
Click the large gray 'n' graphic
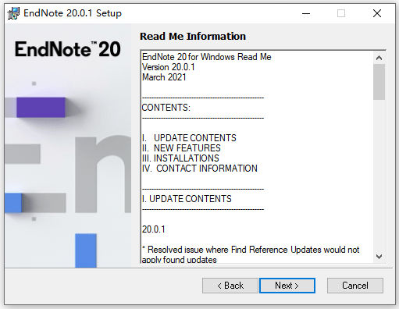pos(103,174)
